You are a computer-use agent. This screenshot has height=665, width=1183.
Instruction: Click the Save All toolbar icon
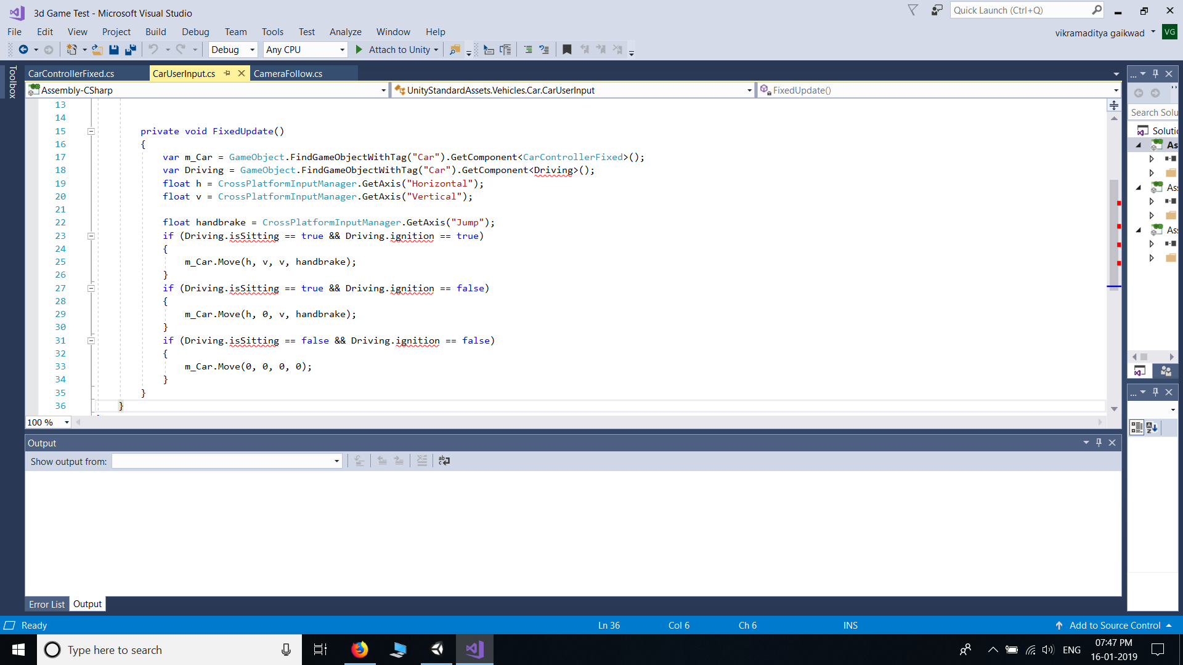pyautogui.click(x=131, y=50)
